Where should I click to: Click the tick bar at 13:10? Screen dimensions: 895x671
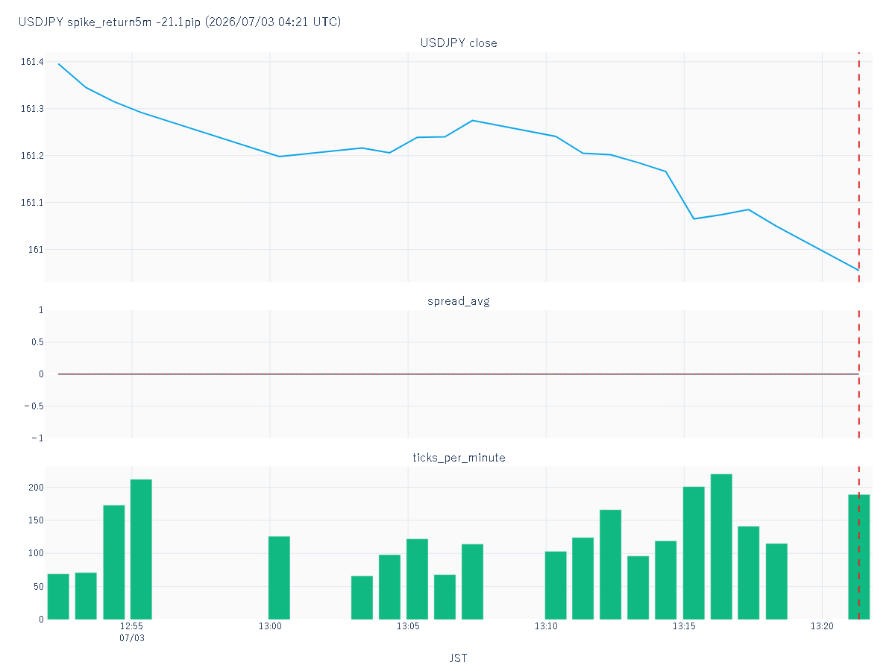click(x=556, y=585)
